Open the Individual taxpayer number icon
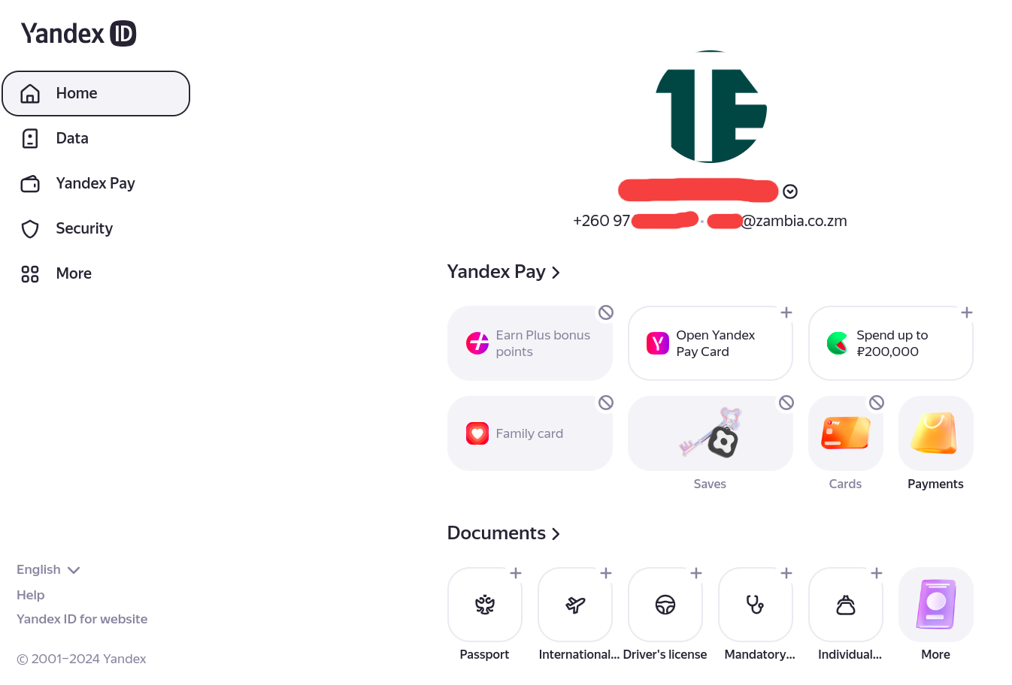Screen dimensions: 1012x685 coord(846,605)
